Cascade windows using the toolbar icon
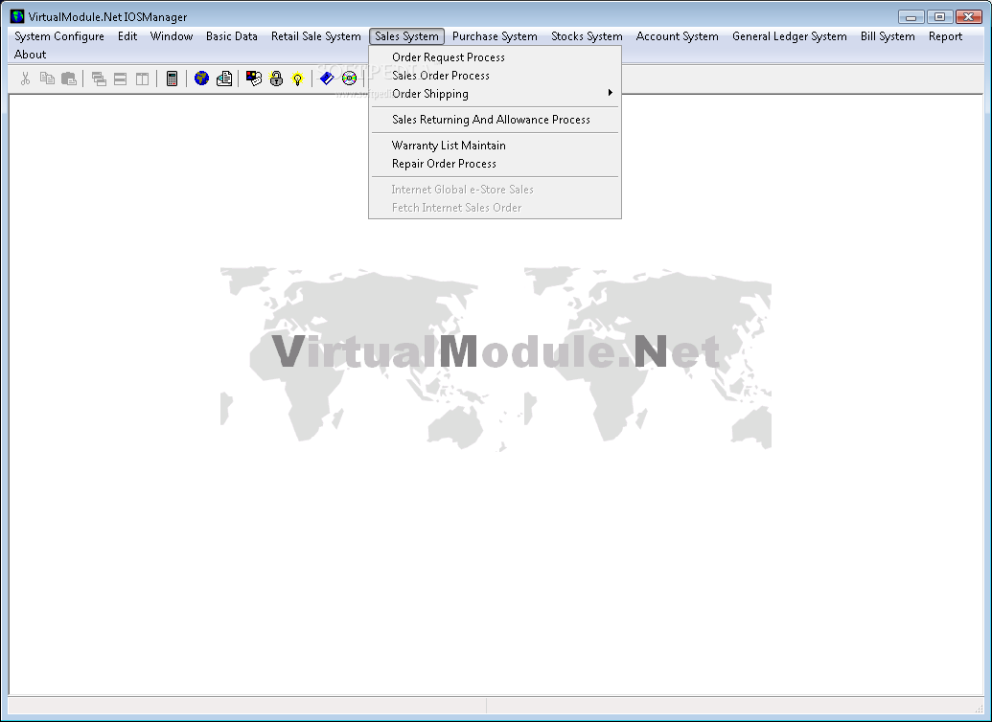This screenshot has height=722, width=992. click(x=99, y=79)
